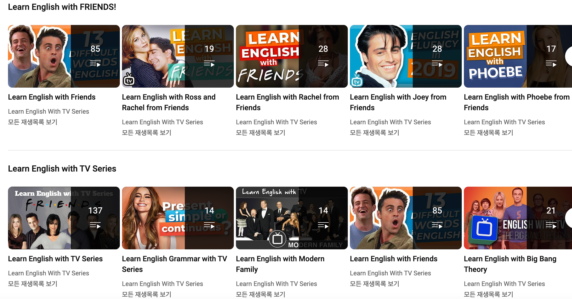This screenshot has height=299, width=572.
Task: Click playlist icon on 85-video Friends thumbnail
Action: [95, 64]
